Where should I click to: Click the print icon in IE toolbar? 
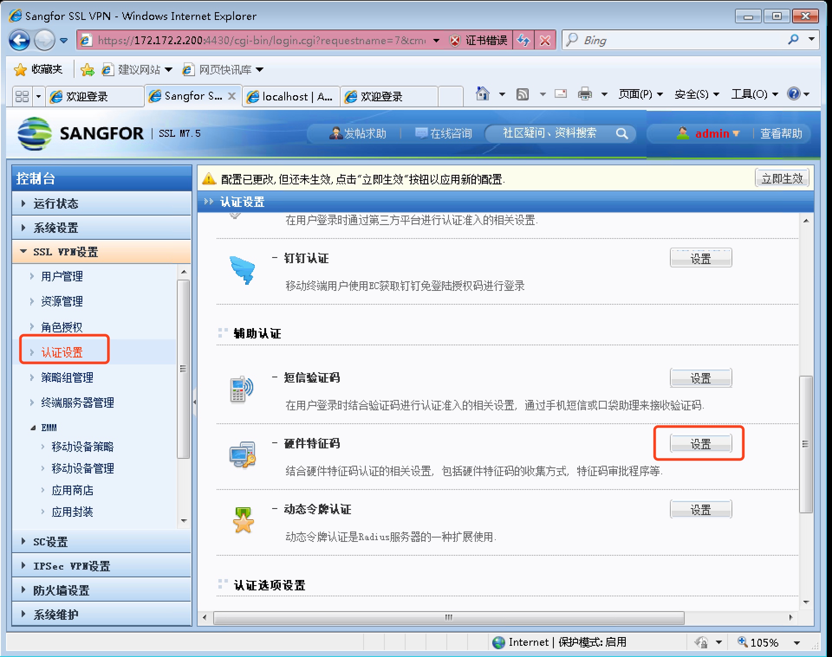coord(585,94)
